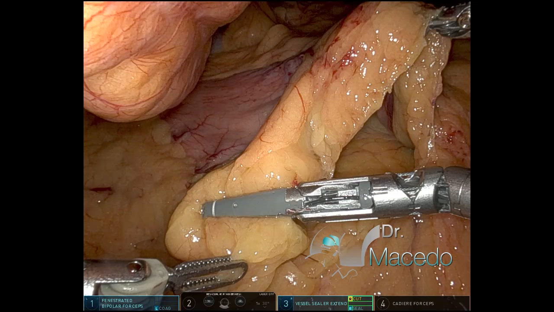Open the 30° scope angle chevron
Image resolution: width=554 pixels, height=312 pixels.
tap(265, 307)
